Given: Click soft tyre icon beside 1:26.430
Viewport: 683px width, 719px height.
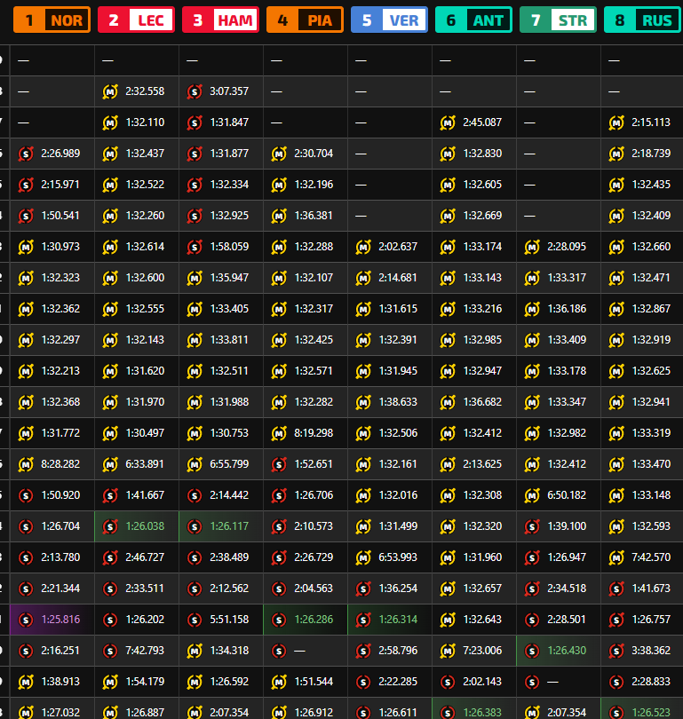Looking at the screenshot, I should coord(532,652).
